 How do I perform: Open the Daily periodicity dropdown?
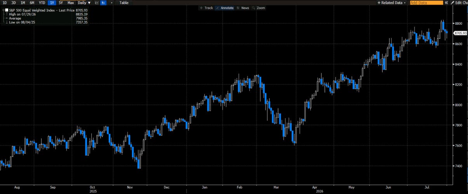coord(84,3)
